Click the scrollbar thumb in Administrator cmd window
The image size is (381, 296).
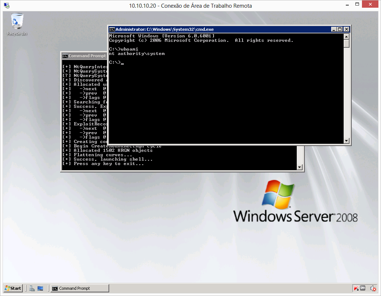(x=347, y=44)
